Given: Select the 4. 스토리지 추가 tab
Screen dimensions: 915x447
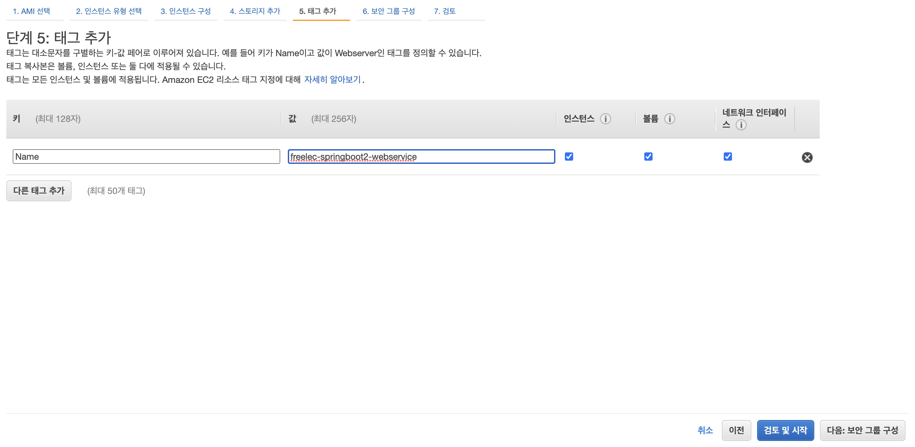Looking at the screenshot, I should [255, 11].
